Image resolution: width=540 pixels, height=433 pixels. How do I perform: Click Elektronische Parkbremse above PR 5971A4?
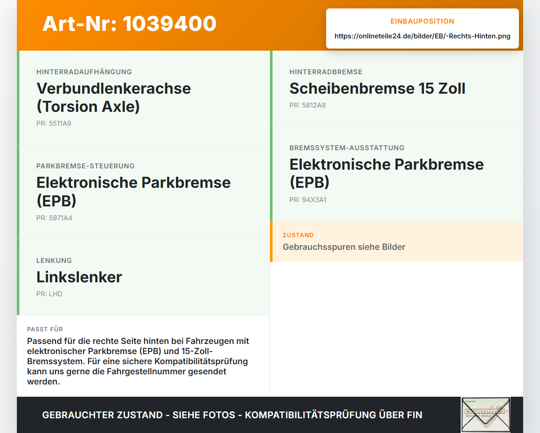click(133, 192)
